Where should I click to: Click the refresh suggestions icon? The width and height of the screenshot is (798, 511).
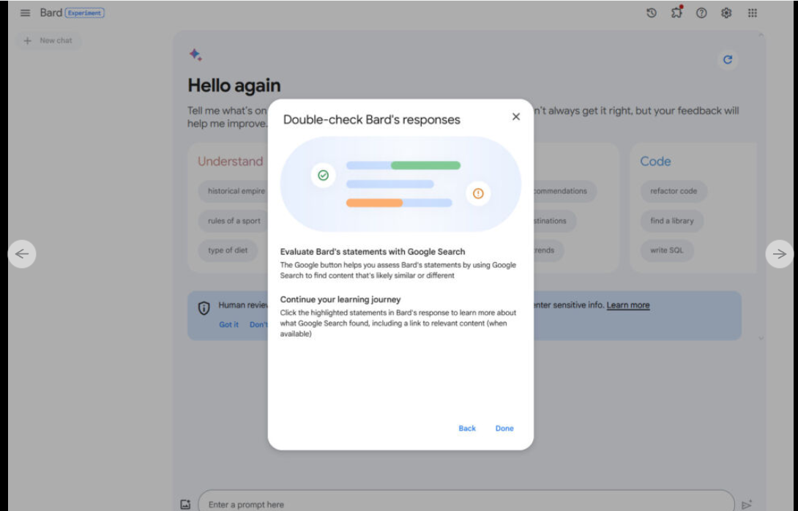728,59
